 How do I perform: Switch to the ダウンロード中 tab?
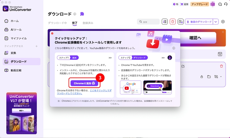click(x=57, y=23)
